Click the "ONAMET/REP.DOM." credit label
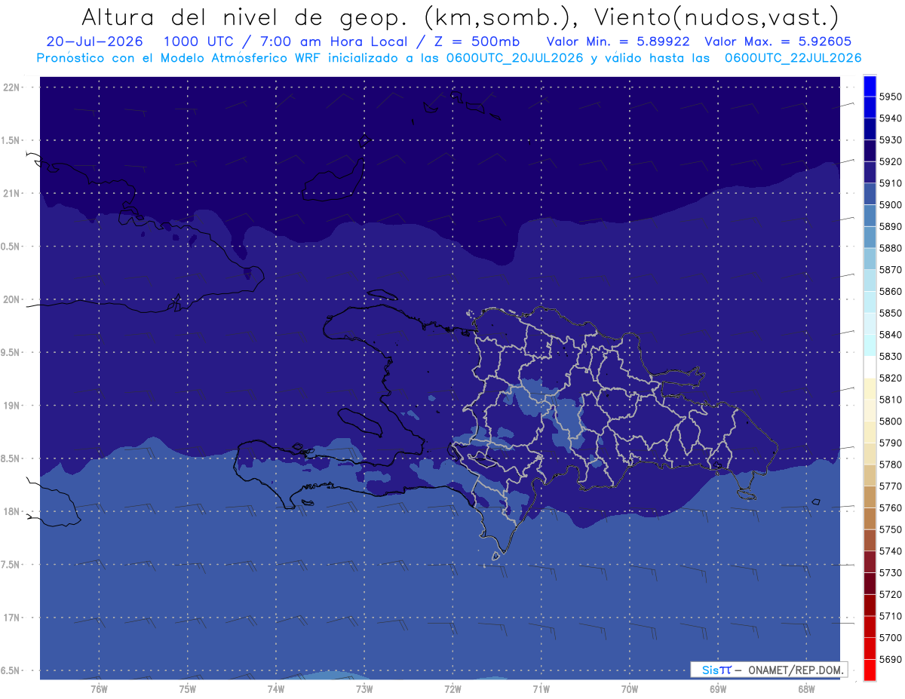Screen dimensions: 905x699 [x=795, y=670]
